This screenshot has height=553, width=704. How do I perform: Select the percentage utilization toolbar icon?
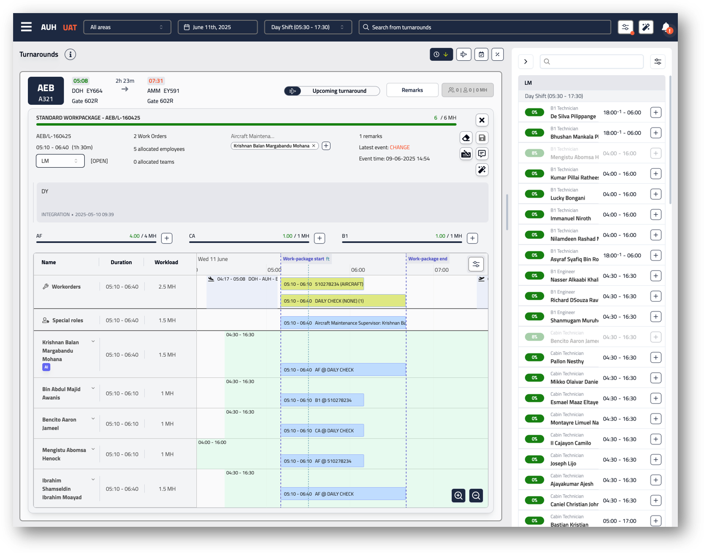[x=498, y=54]
